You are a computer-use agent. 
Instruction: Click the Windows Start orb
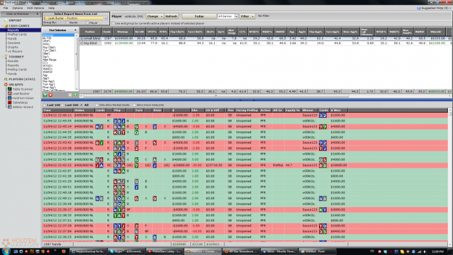6,251
